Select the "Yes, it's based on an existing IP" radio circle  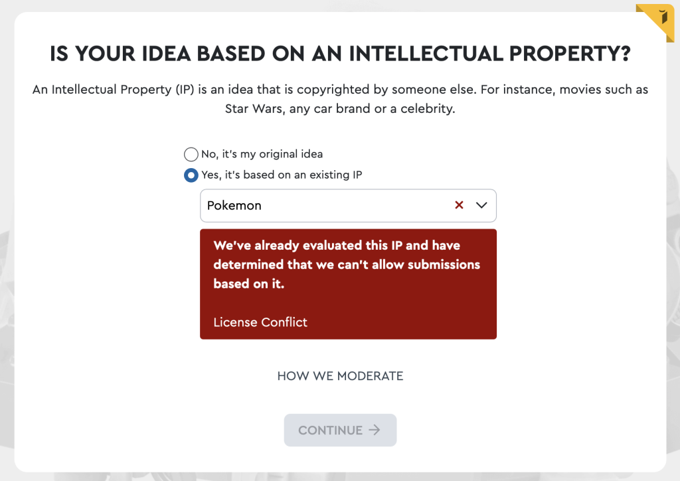(191, 175)
